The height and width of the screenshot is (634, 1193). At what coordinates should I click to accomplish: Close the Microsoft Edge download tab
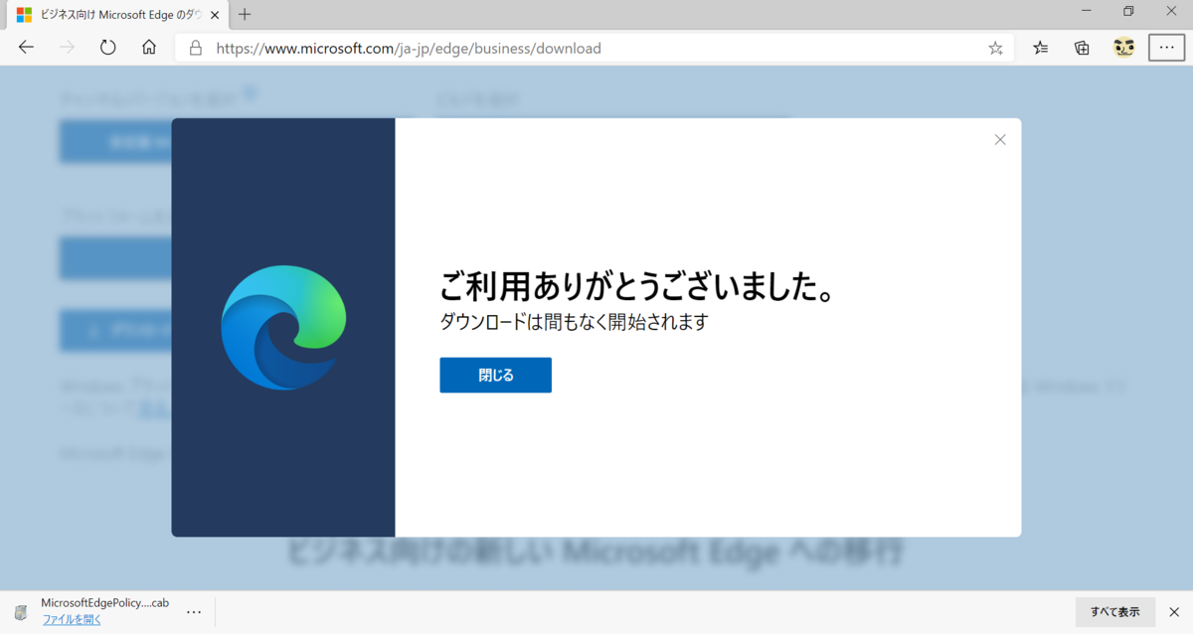tap(215, 15)
